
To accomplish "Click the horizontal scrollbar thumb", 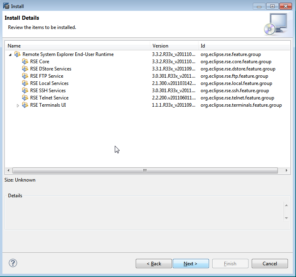I will 145,170.
